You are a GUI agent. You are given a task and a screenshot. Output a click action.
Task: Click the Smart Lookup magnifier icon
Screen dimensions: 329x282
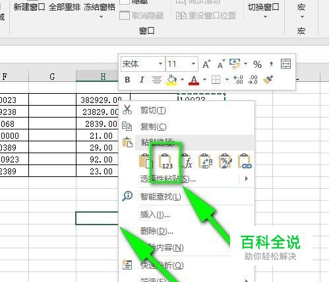(x=127, y=196)
